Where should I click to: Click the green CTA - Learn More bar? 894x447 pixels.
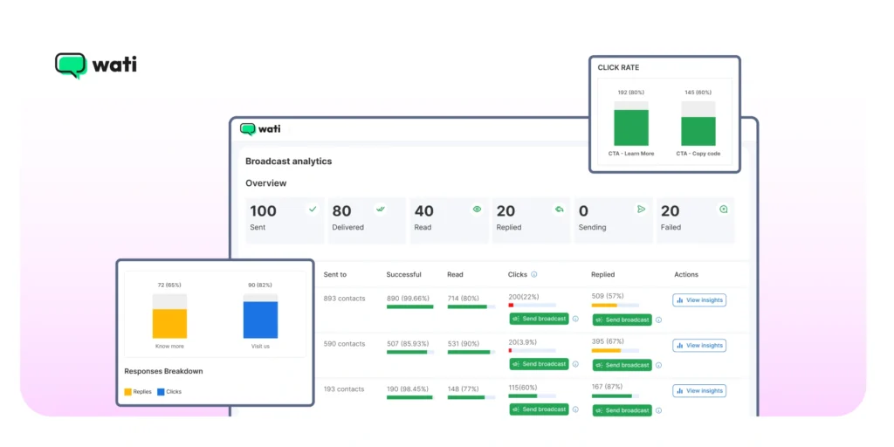(x=631, y=127)
